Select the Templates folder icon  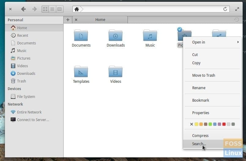(81, 72)
